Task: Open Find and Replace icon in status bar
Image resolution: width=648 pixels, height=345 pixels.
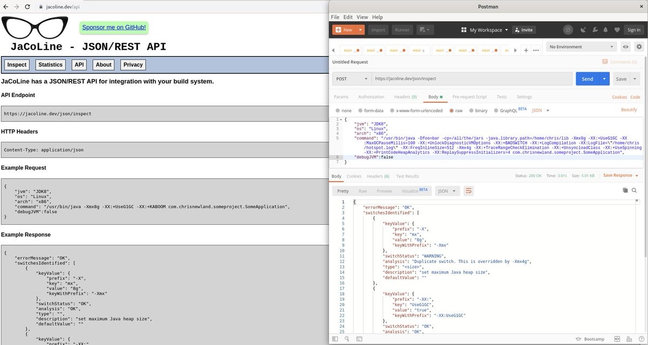Action: [346, 339]
